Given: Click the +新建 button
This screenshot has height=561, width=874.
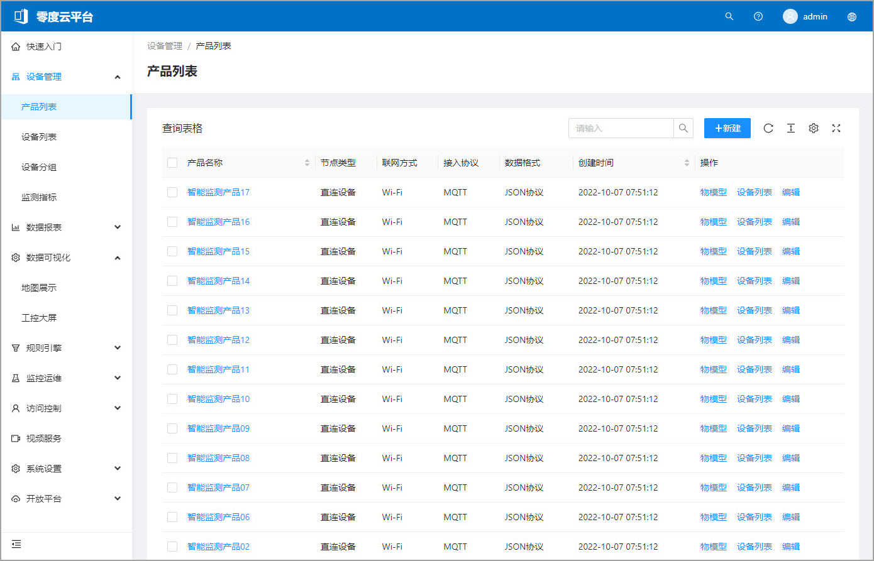Looking at the screenshot, I should click(x=727, y=128).
